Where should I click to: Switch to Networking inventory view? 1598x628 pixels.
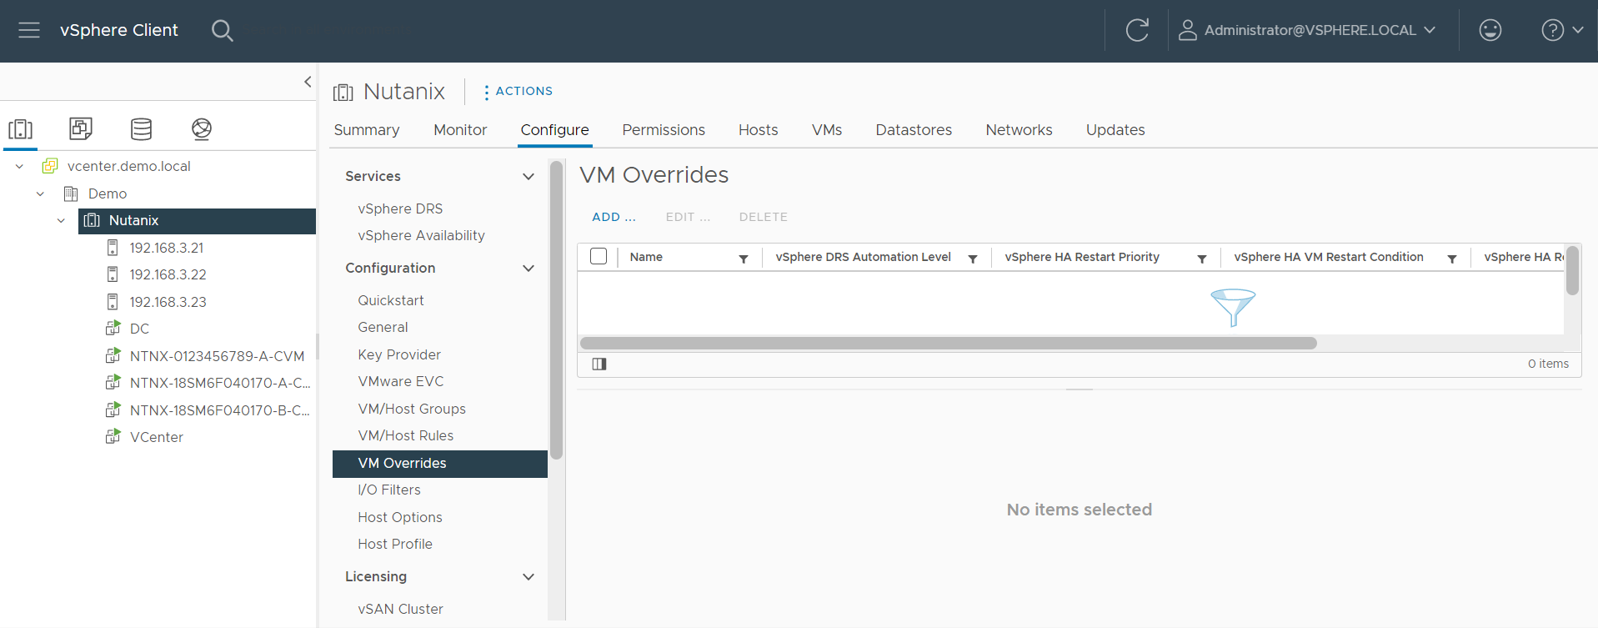pos(201,129)
